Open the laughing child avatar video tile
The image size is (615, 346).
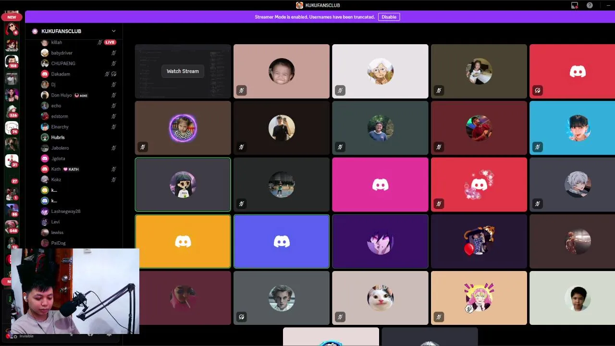pyautogui.click(x=282, y=71)
